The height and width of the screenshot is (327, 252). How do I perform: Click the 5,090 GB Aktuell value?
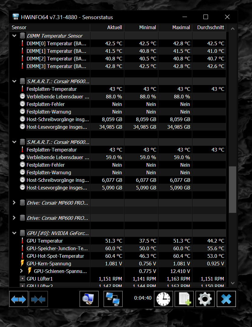(112, 188)
